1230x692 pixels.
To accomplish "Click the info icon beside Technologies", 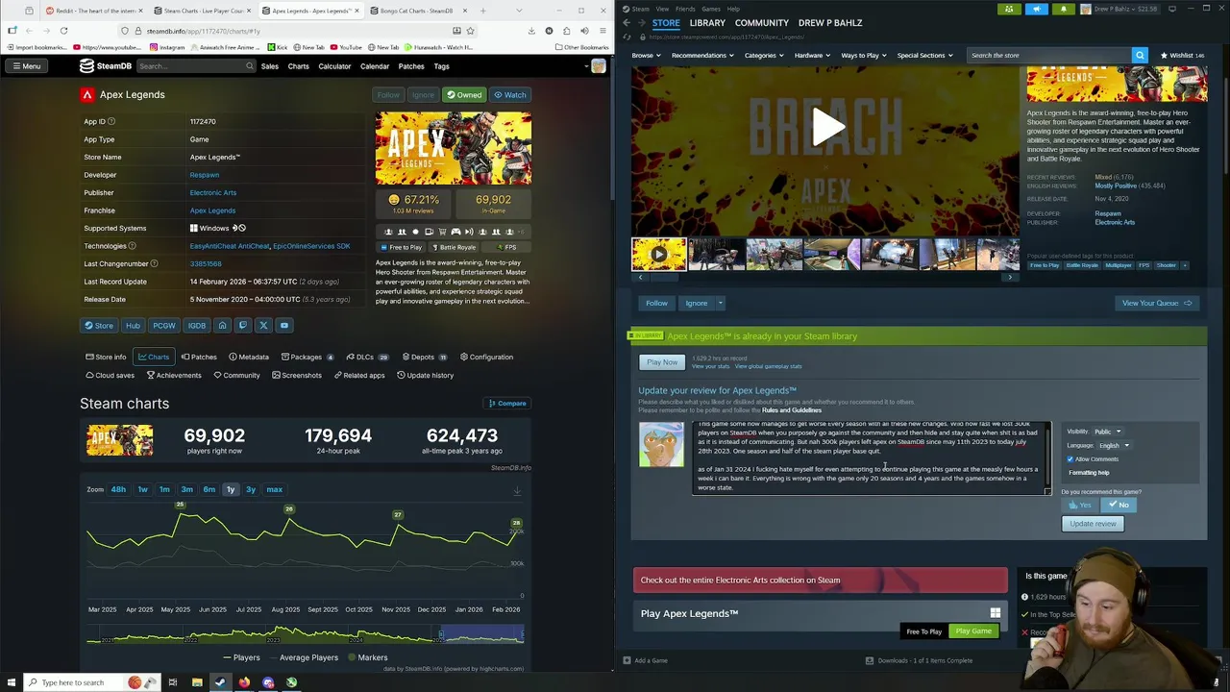I will pyautogui.click(x=132, y=246).
